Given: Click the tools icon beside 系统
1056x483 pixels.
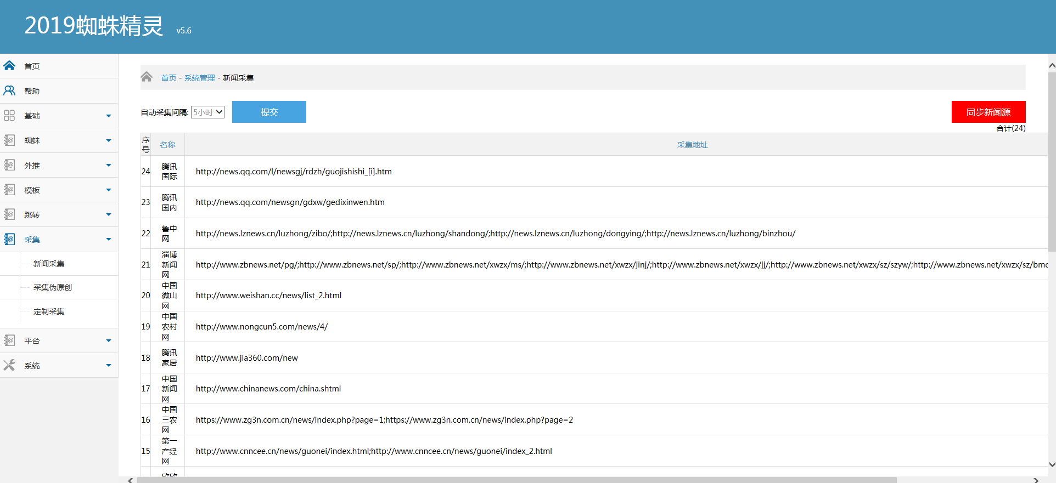Looking at the screenshot, I should pyautogui.click(x=9, y=365).
